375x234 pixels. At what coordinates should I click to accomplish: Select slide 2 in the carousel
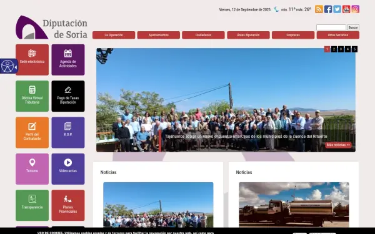[334, 49]
